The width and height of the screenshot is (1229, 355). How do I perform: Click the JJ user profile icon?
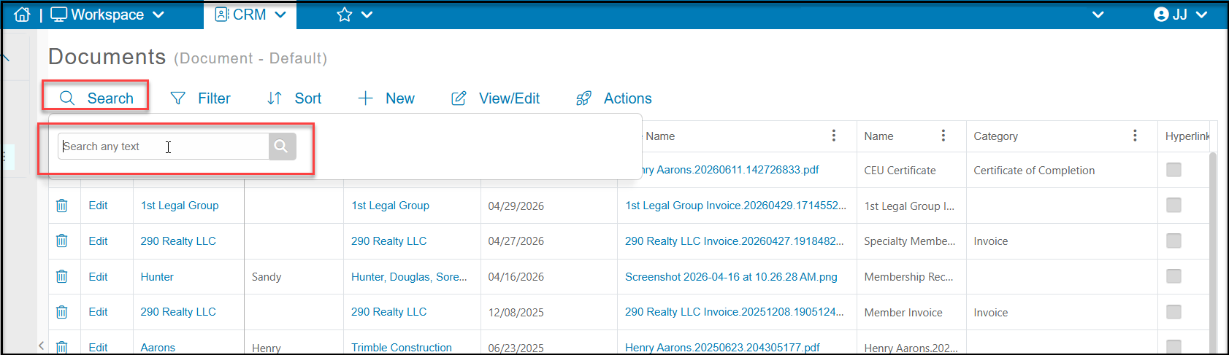(x=1161, y=15)
